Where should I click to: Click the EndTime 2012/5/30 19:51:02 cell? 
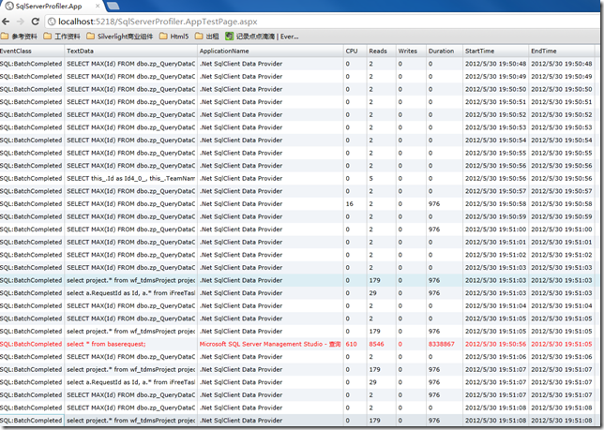[x=561, y=255]
